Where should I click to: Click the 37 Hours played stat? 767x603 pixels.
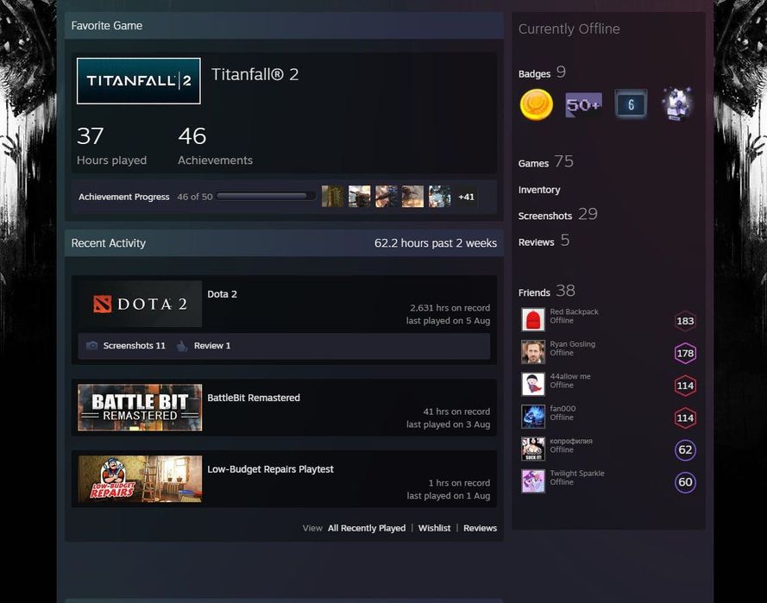click(111, 147)
